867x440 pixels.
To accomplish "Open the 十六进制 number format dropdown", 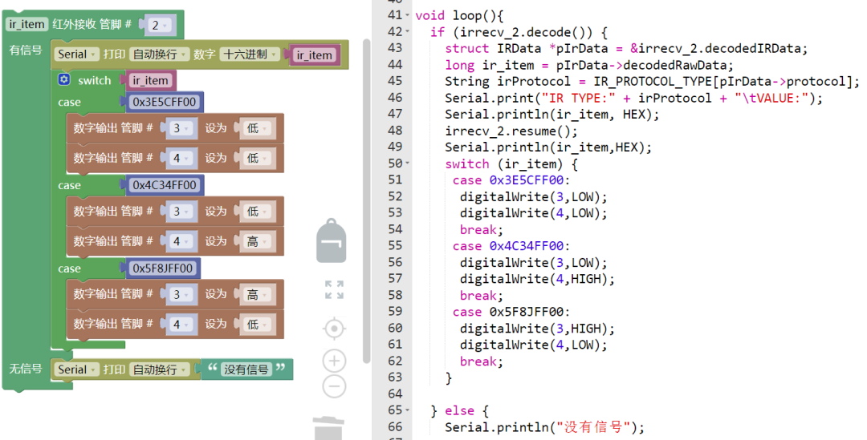I will coord(250,54).
